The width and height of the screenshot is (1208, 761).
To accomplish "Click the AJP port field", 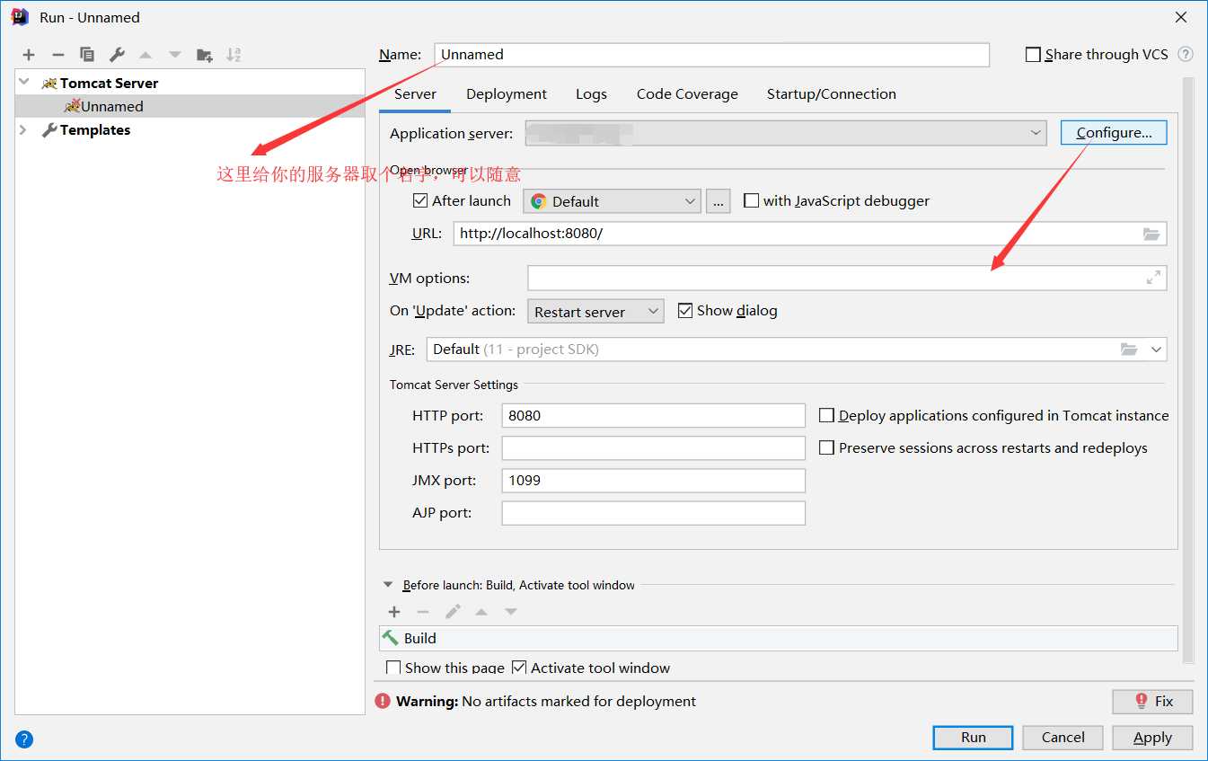I will click(x=653, y=513).
